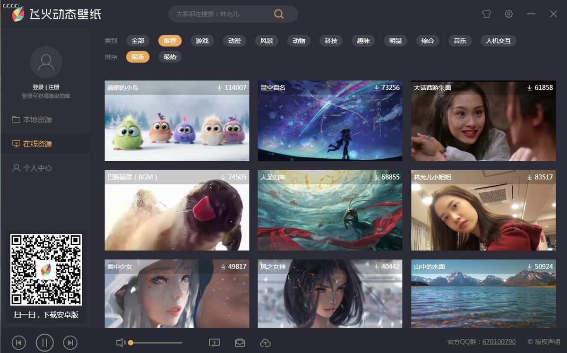The height and width of the screenshot is (353, 567).
Task: Select the 动物 category filter
Action: tap(299, 41)
